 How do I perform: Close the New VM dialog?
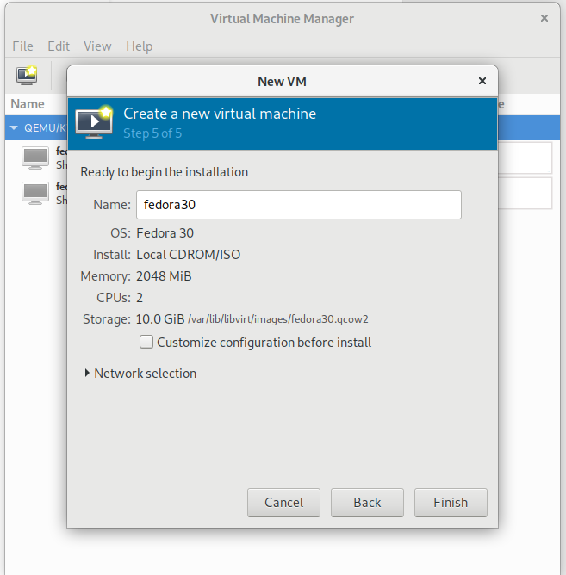pyautogui.click(x=482, y=81)
